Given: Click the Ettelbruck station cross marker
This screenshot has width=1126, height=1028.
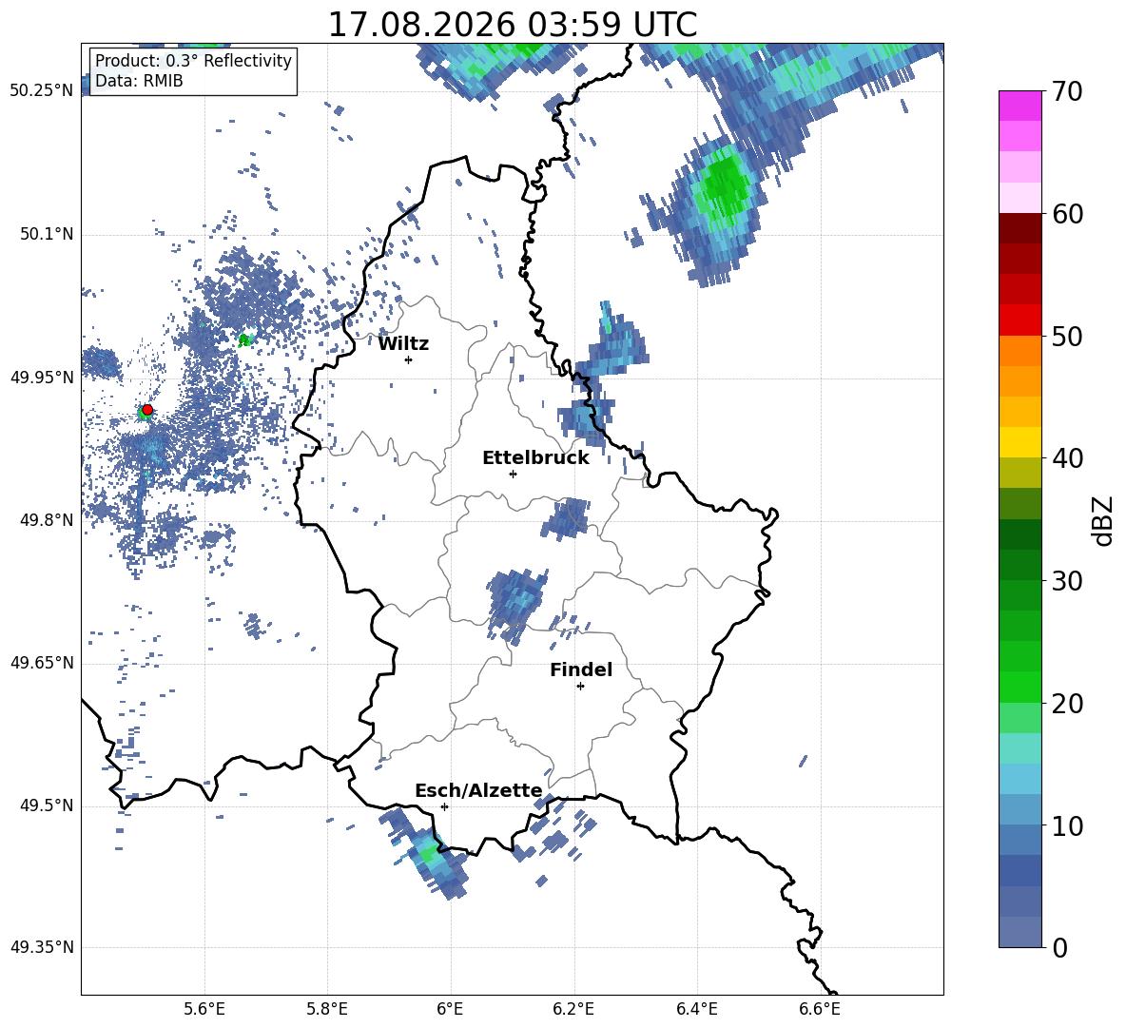Looking at the screenshot, I should click(513, 474).
